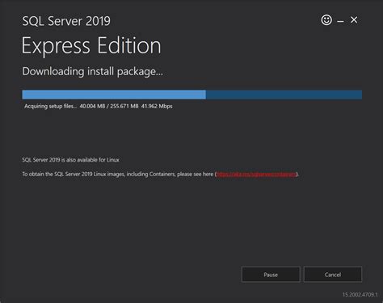
Task: Click the download progress bar
Action: click(192, 95)
